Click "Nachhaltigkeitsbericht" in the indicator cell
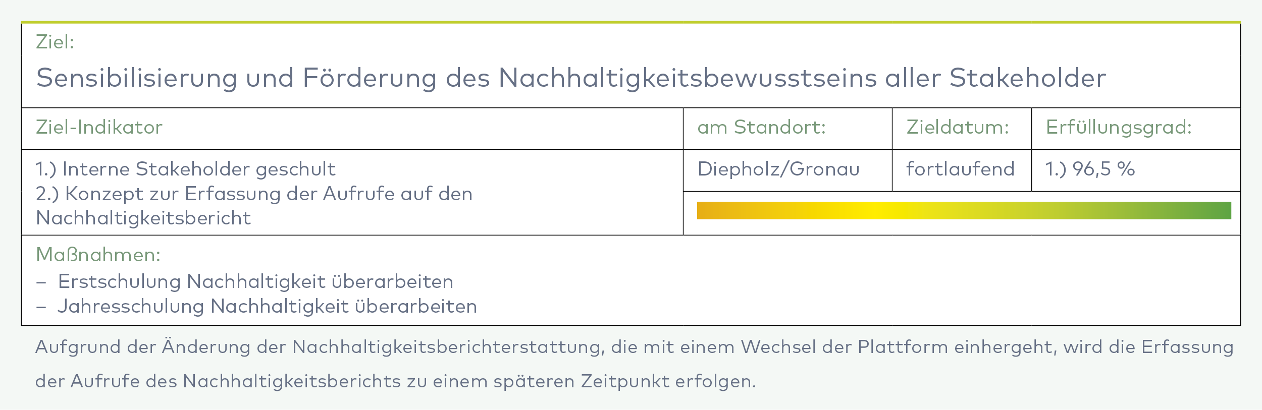1262x410 pixels. click(x=143, y=218)
